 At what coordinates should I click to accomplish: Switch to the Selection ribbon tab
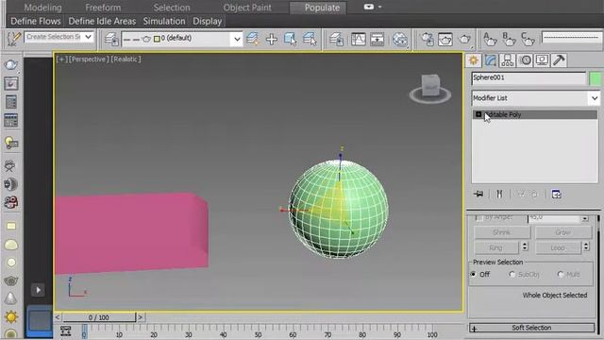(172, 8)
